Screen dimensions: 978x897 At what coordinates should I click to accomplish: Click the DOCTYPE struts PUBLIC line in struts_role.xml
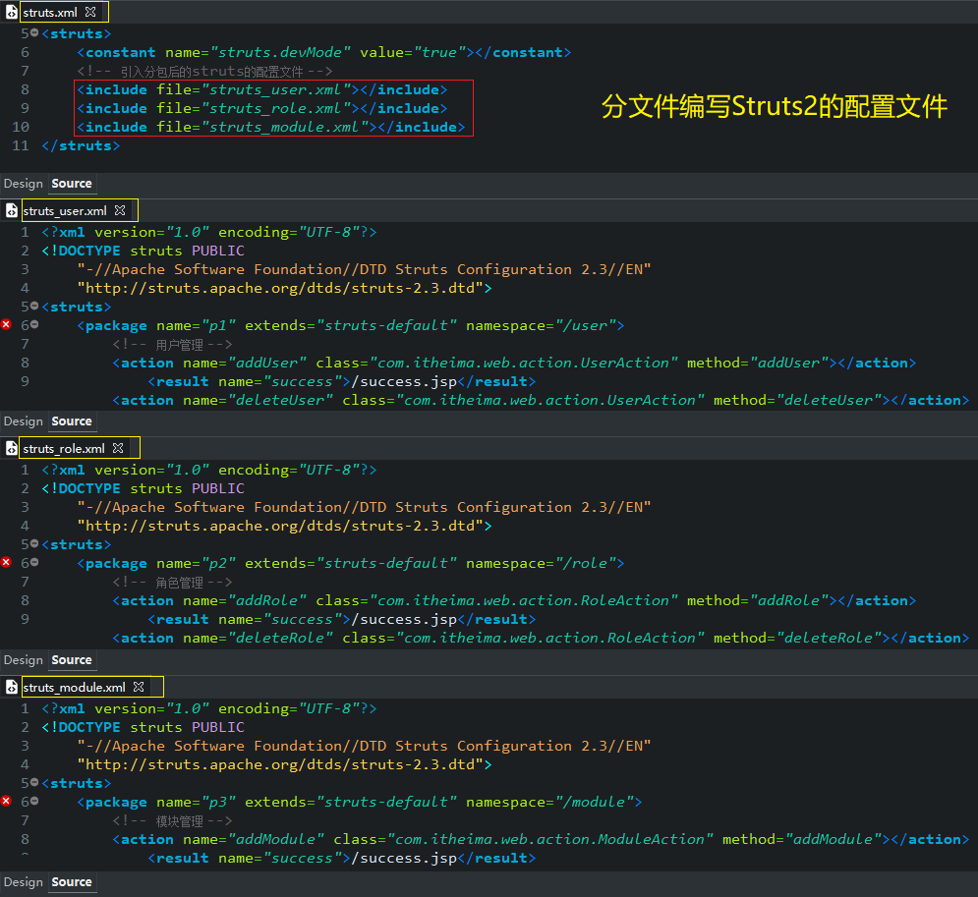pos(143,488)
